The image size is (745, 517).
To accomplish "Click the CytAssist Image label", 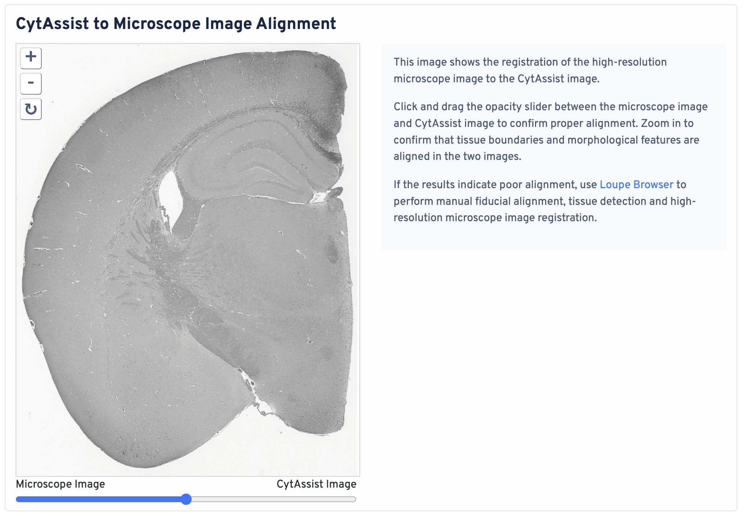I will pyautogui.click(x=316, y=484).
